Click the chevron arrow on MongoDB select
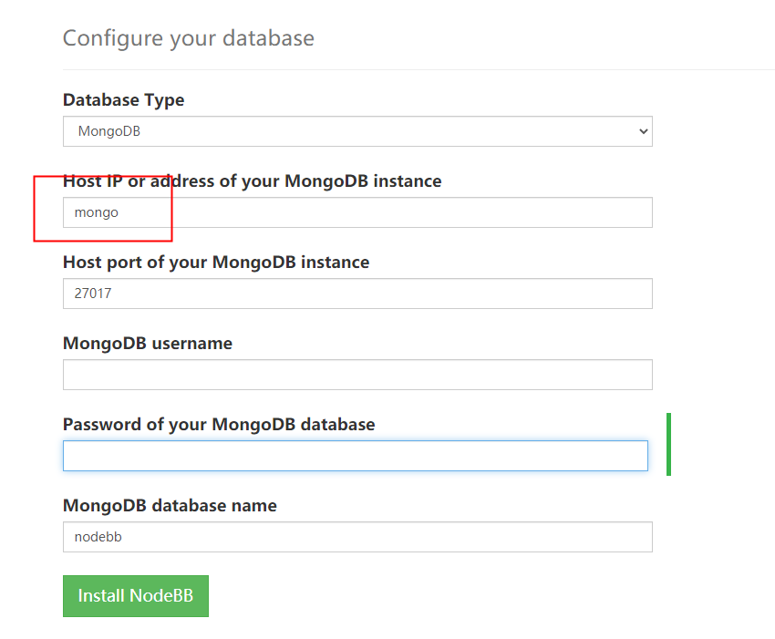Screen dimensions: 775x639 point(644,131)
